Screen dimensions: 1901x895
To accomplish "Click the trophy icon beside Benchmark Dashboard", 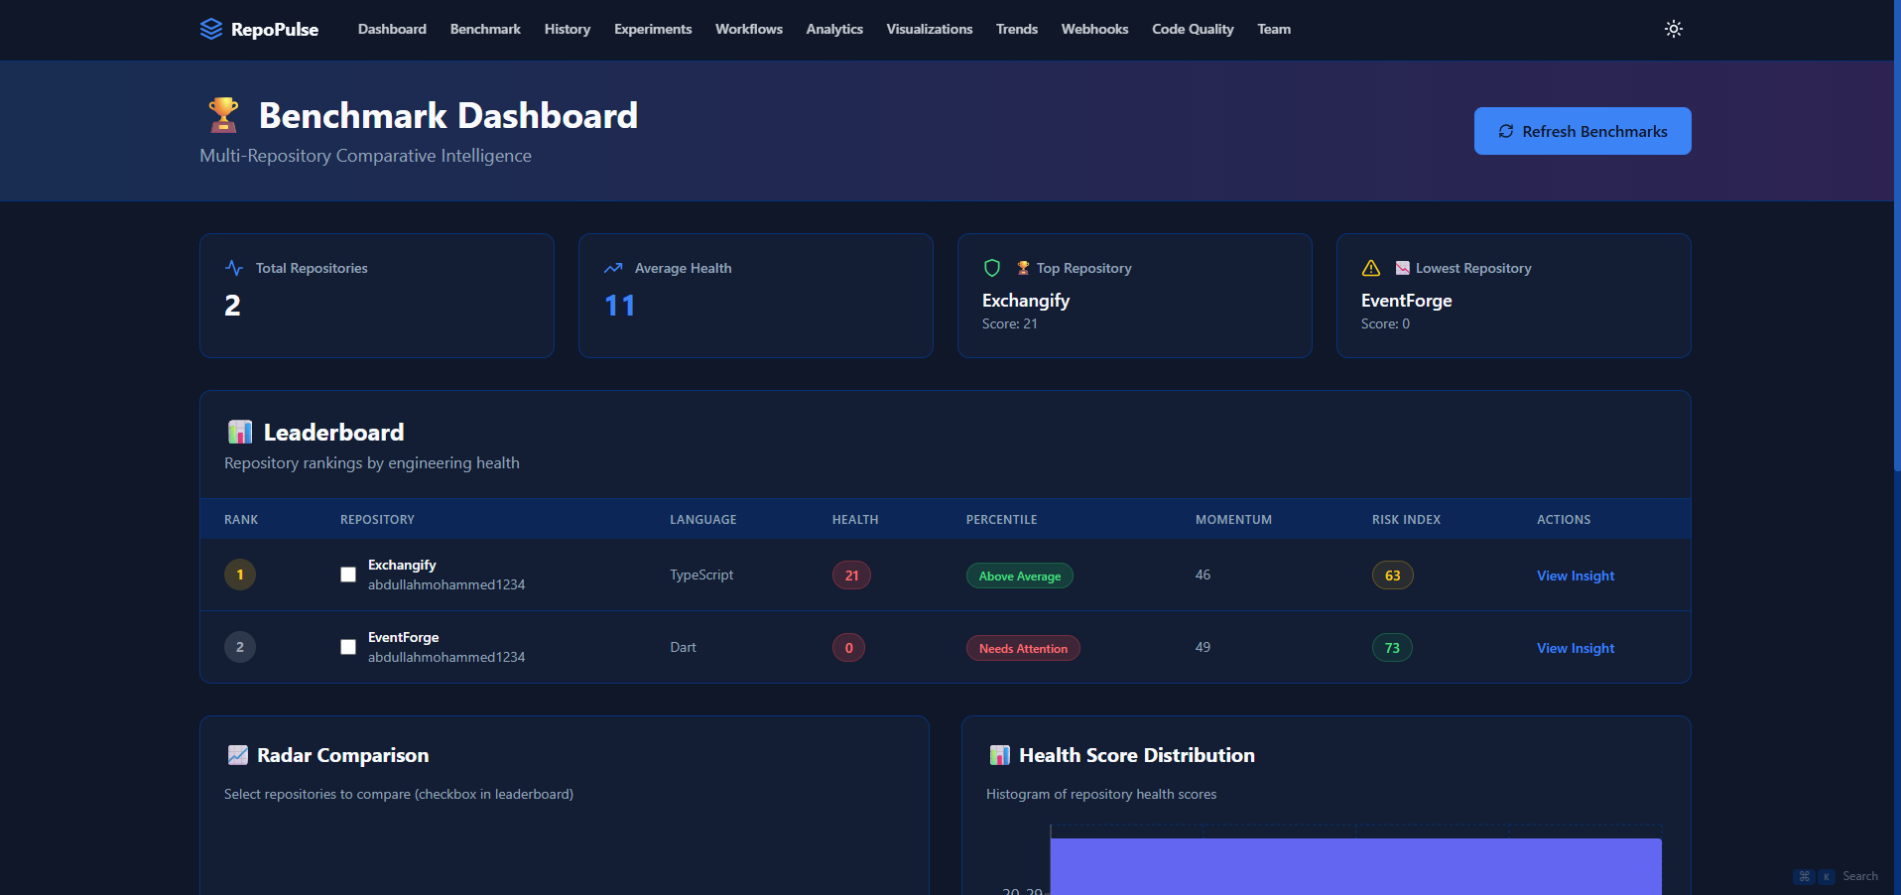I will (x=223, y=115).
